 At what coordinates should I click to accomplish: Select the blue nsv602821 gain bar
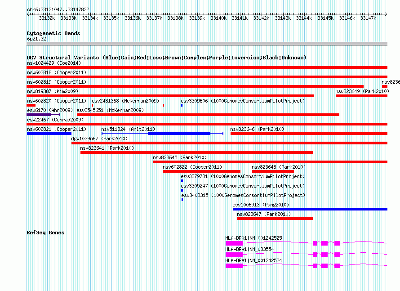pyautogui.click(x=49, y=134)
